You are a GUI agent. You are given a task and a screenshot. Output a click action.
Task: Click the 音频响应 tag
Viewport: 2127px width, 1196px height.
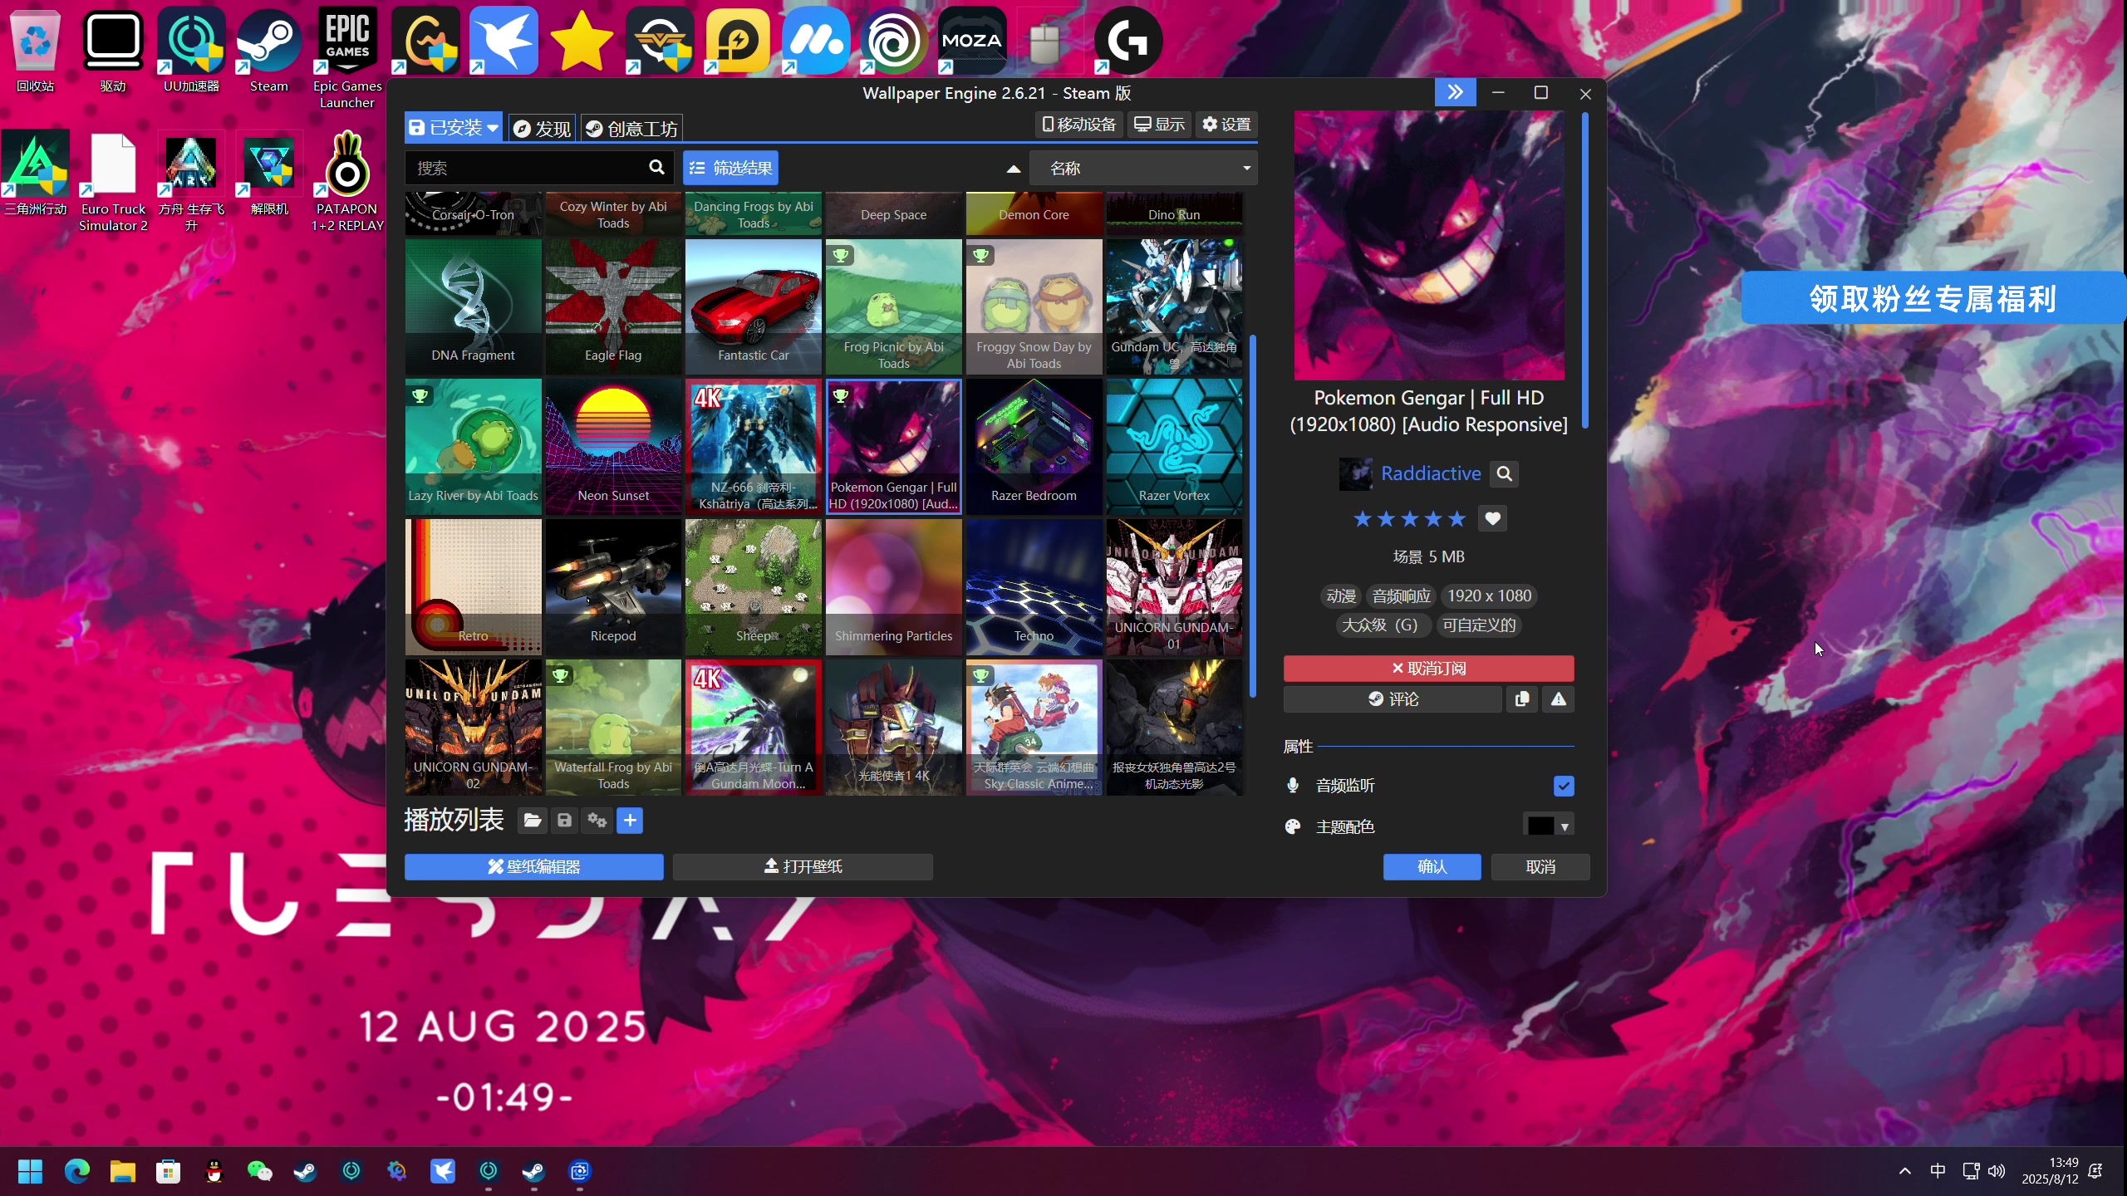(1401, 596)
